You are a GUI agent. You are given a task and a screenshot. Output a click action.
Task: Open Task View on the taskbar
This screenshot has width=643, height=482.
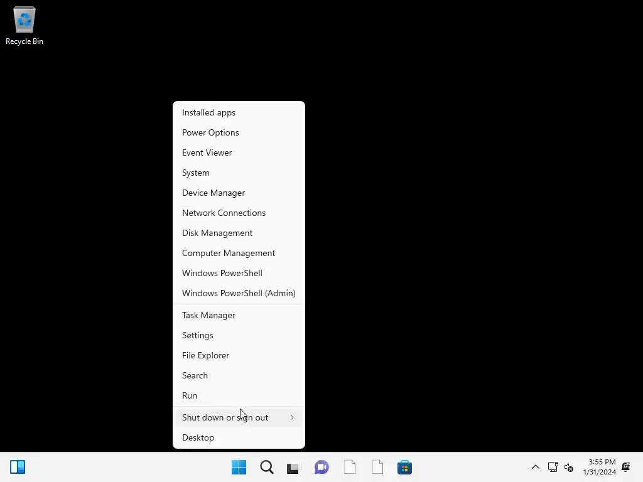pos(293,467)
